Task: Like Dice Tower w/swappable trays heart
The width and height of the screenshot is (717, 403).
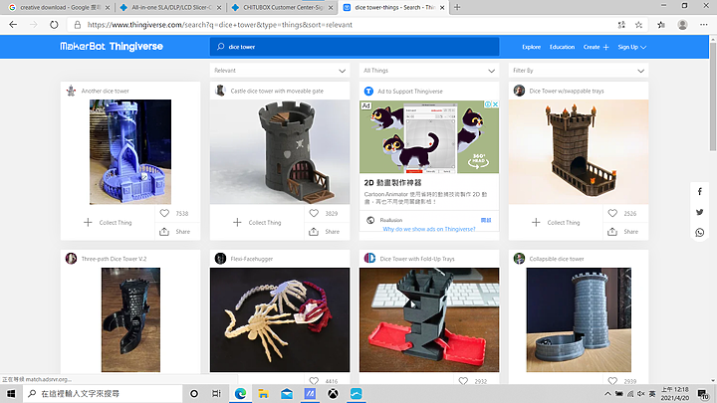Action: click(x=612, y=213)
